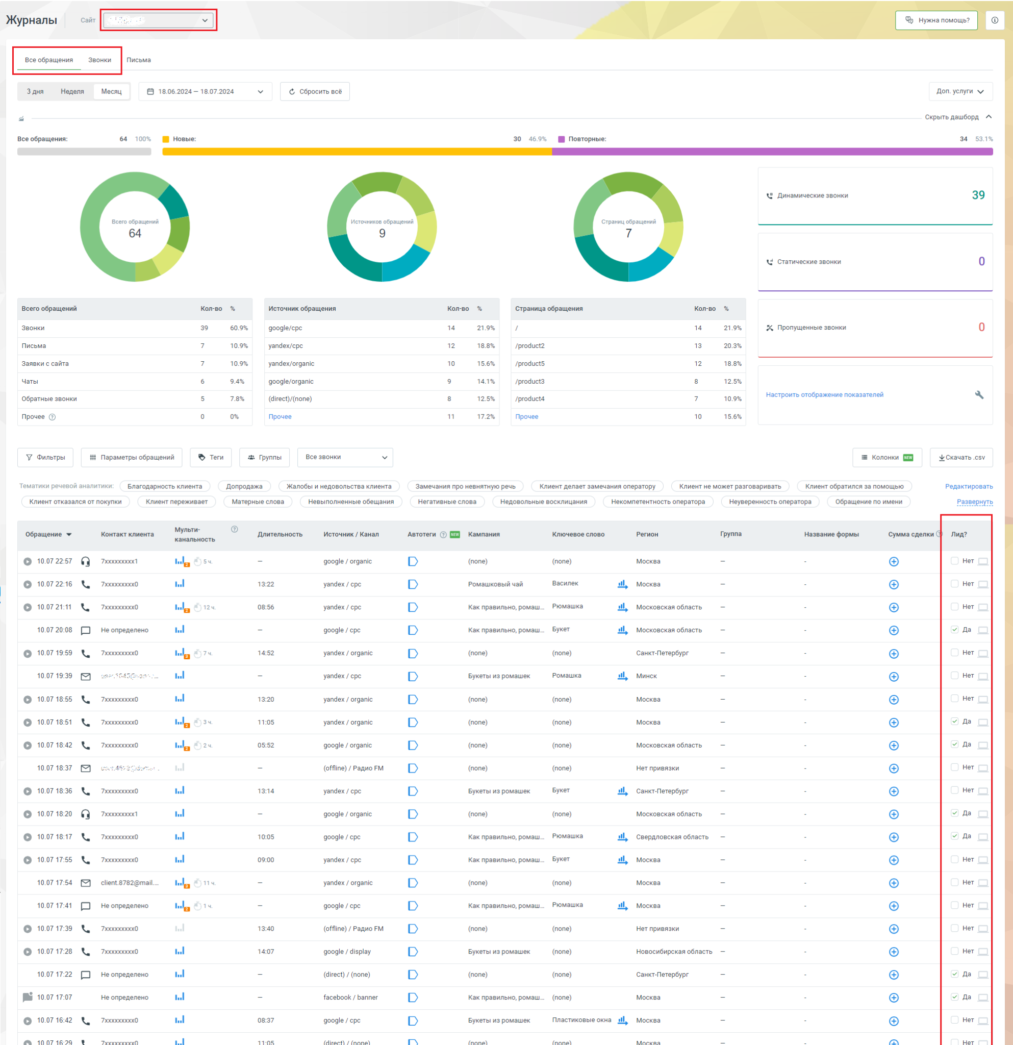The height and width of the screenshot is (1045, 1013).
Task: Open Настроить отображение показателей link
Action: pyautogui.click(x=824, y=395)
